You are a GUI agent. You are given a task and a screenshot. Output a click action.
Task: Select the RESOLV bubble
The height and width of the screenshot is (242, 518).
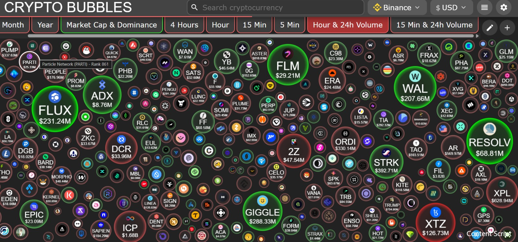(490, 141)
